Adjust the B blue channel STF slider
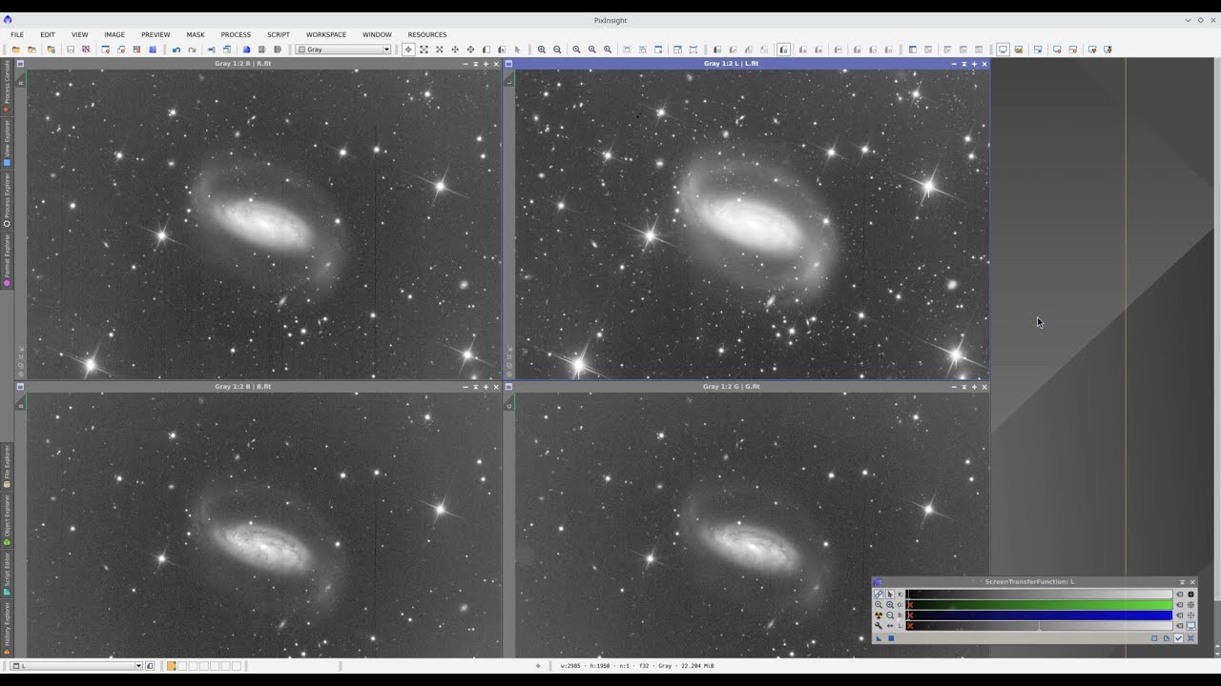The height and width of the screenshot is (686, 1221). coord(1039,615)
